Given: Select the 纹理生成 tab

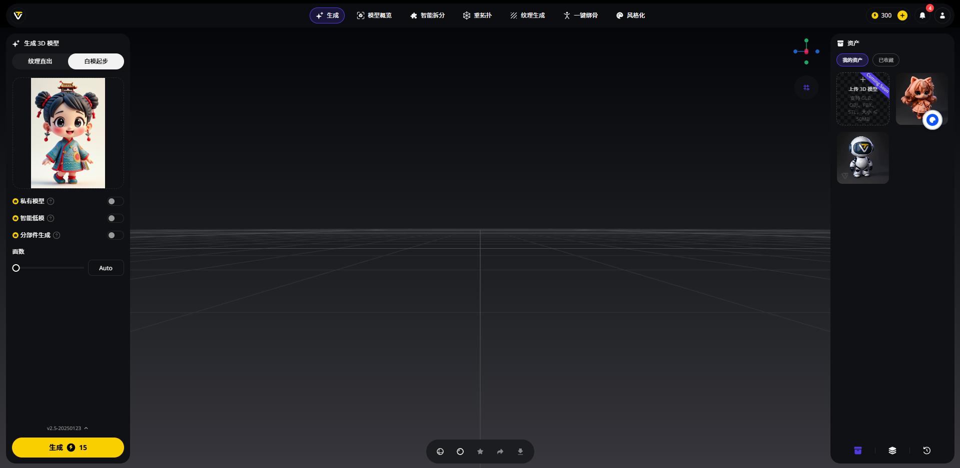Looking at the screenshot, I should pos(527,15).
